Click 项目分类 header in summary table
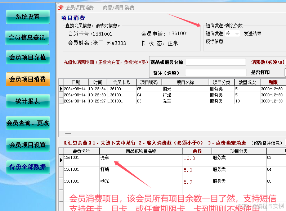The image size is (286, 211). point(239,151)
